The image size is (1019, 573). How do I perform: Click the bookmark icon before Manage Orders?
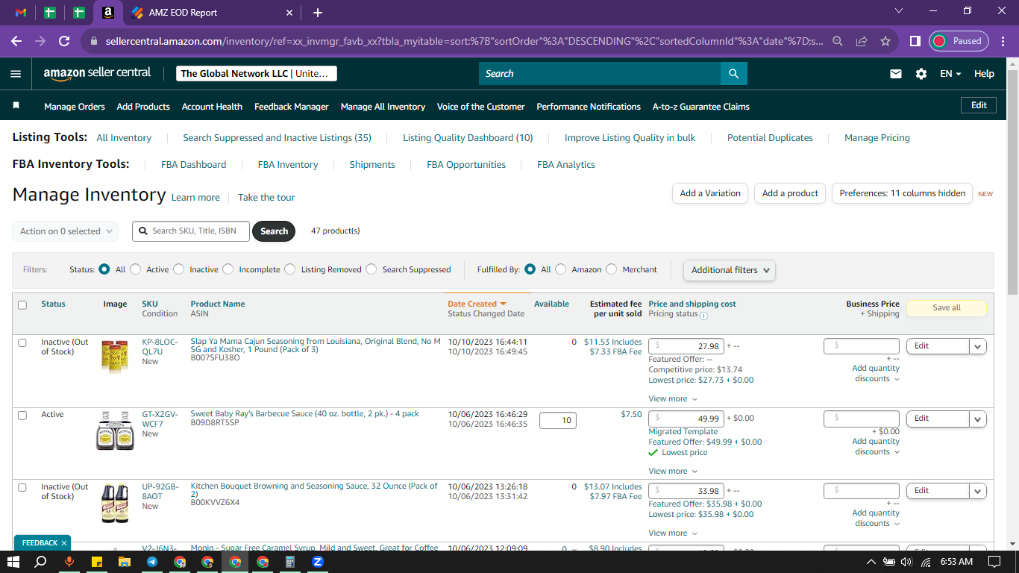(16, 106)
